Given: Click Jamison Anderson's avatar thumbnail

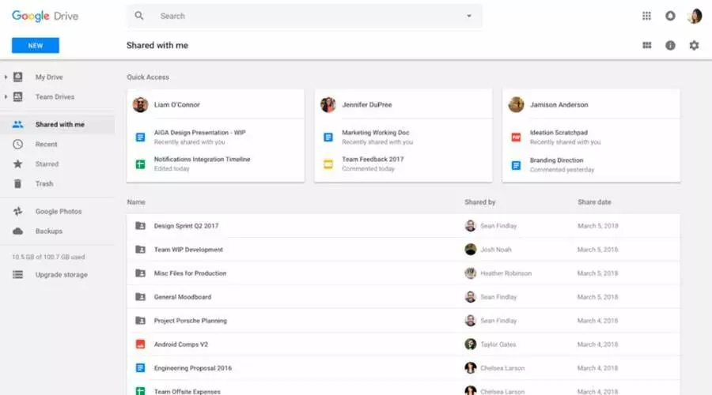Looking at the screenshot, I should (x=516, y=104).
